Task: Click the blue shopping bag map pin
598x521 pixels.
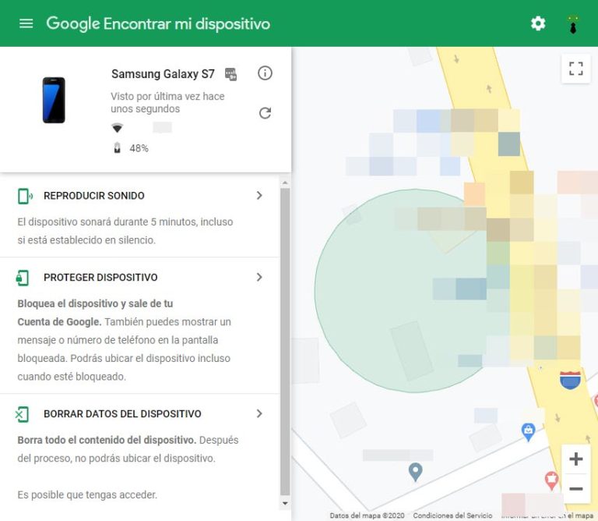Action: [528, 432]
